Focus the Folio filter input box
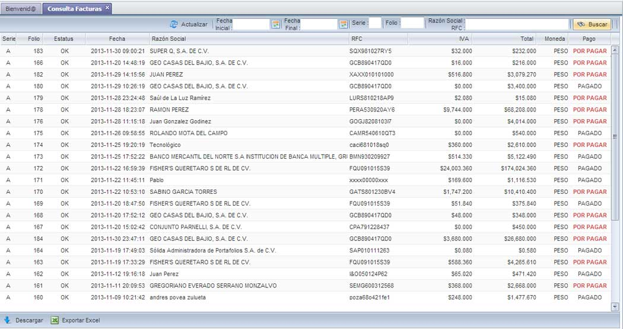Screen dimensions: 623x329 coord(412,24)
